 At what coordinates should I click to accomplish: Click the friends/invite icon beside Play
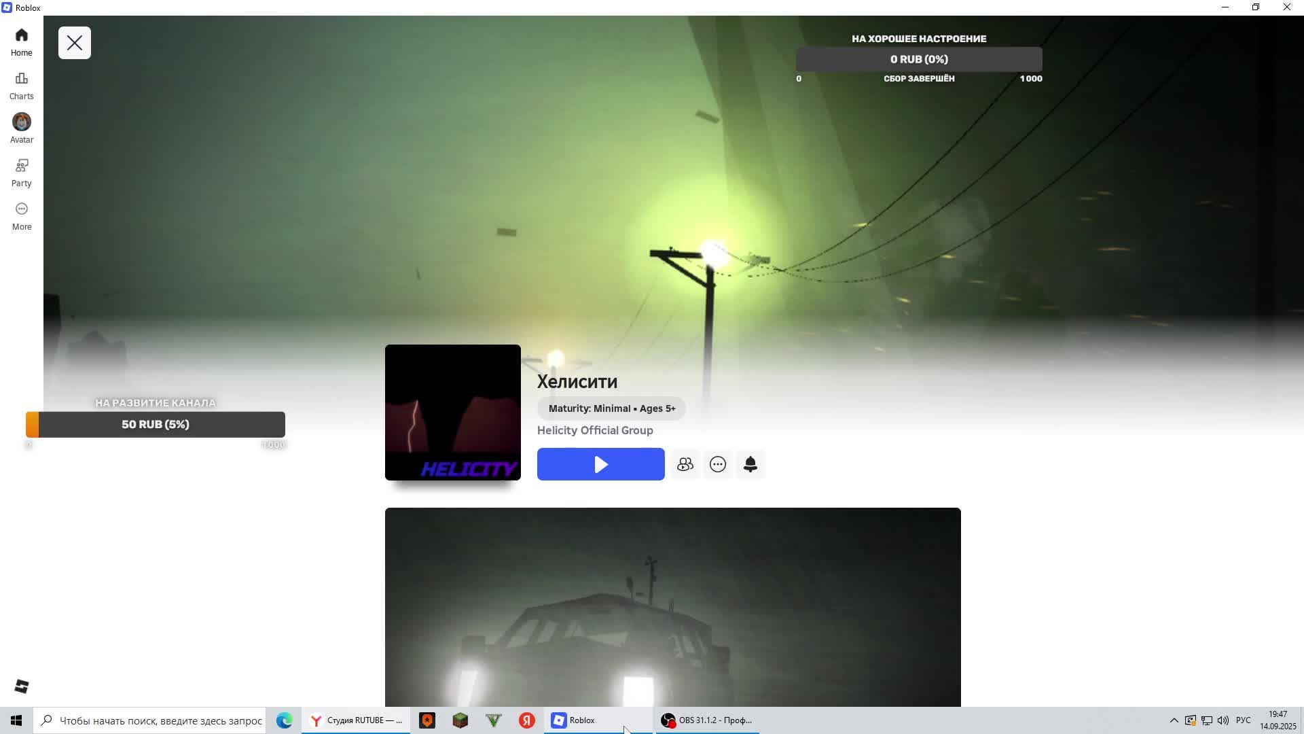tap(685, 464)
